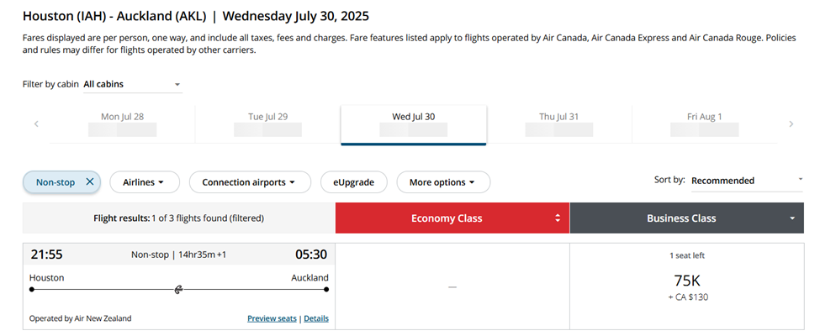This screenshot has height=336, width=820.
Task: Go to previous dates with left arrow
Action: pyautogui.click(x=36, y=123)
